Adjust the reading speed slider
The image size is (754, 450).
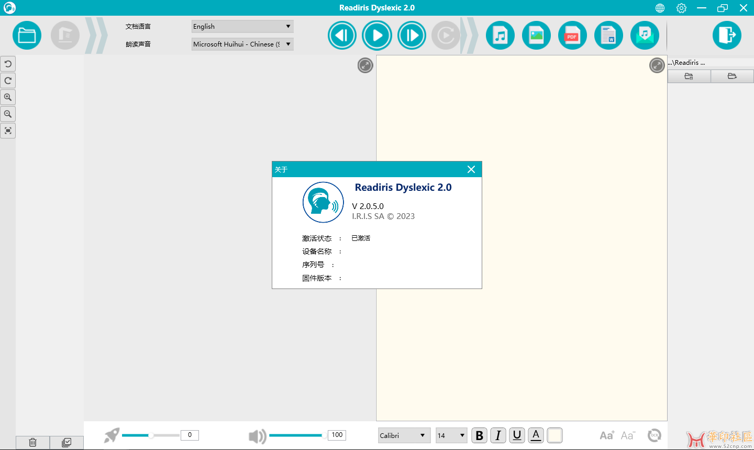point(151,435)
